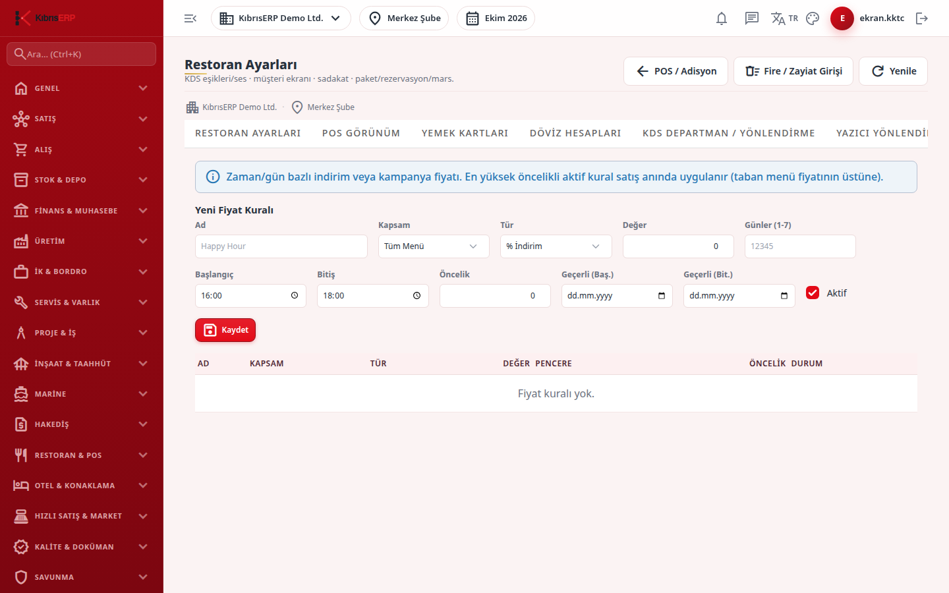Open the notifications bell icon
949x593 pixels.
click(722, 18)
